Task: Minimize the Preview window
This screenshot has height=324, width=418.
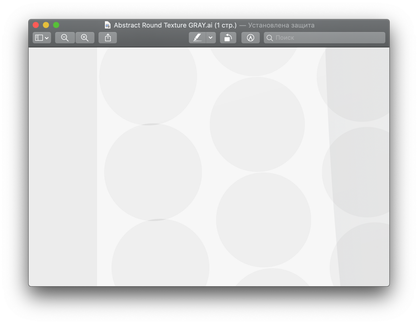Action: 46,25
